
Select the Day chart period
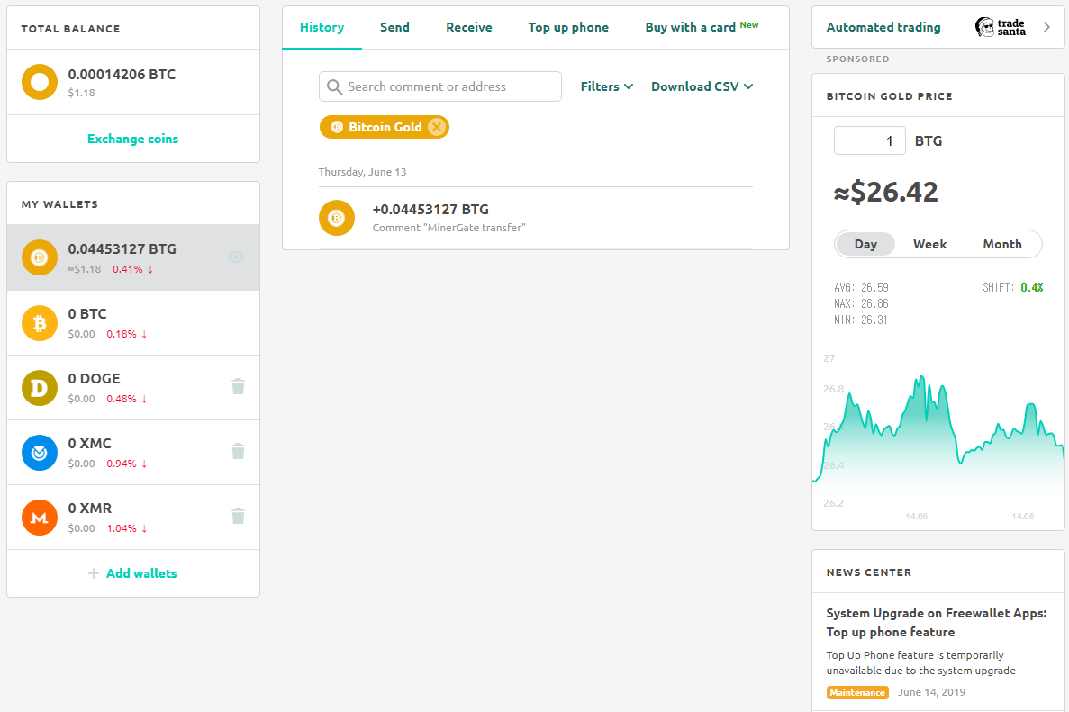865,244
